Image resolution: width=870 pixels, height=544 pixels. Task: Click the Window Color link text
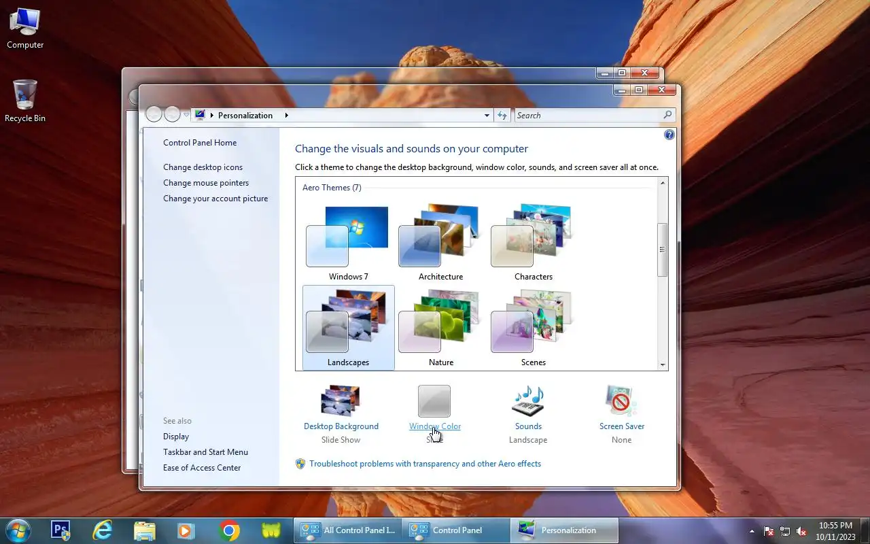(x=435, y=426)
